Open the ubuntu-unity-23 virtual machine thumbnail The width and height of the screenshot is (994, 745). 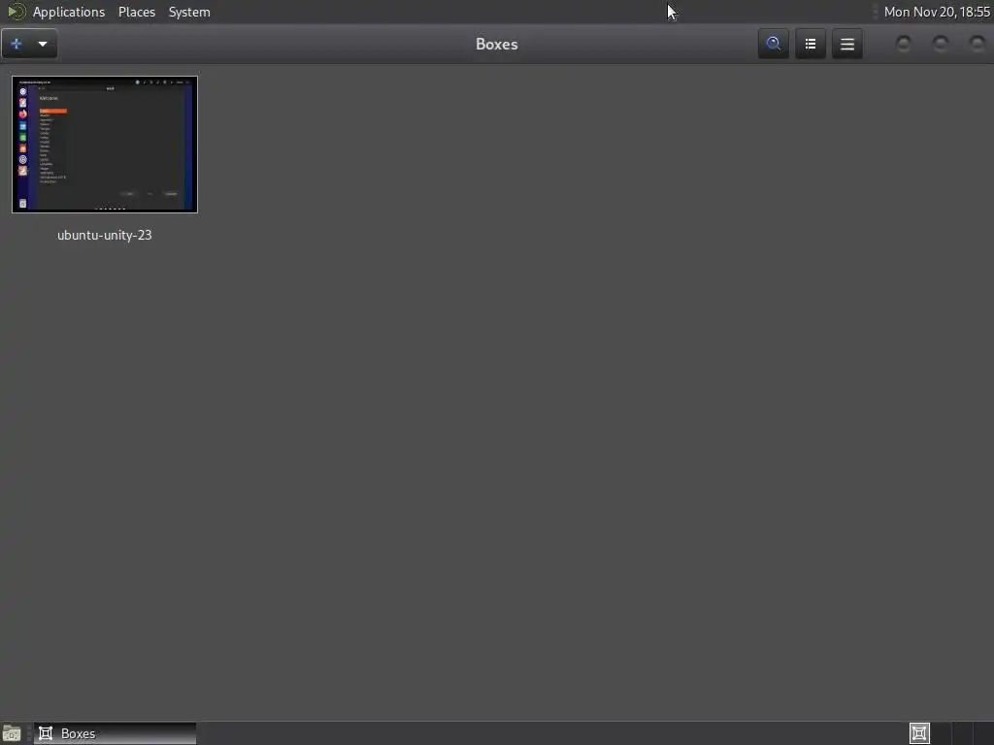click(x=105, y=145)
